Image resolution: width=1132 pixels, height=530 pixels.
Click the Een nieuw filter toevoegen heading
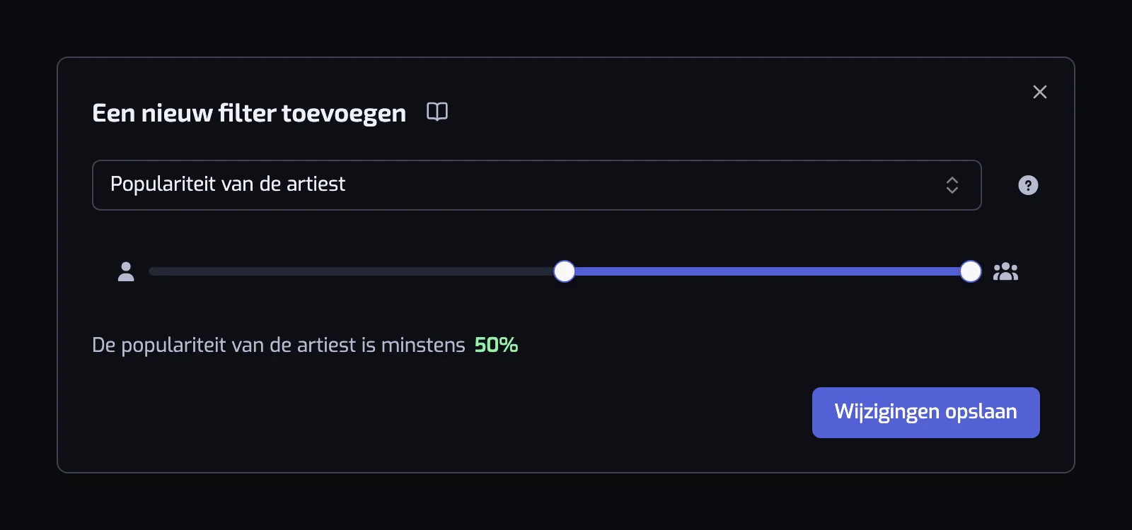click(249, 113)
